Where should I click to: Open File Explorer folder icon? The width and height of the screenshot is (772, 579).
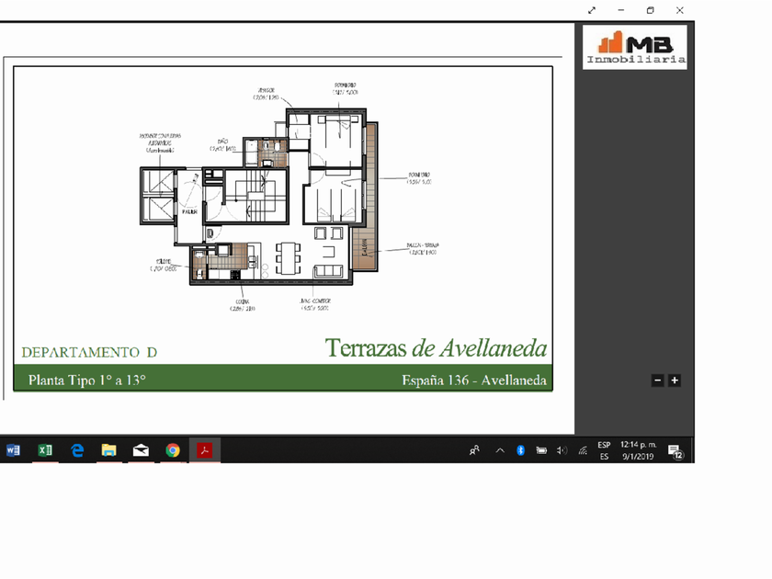[108, 450]
